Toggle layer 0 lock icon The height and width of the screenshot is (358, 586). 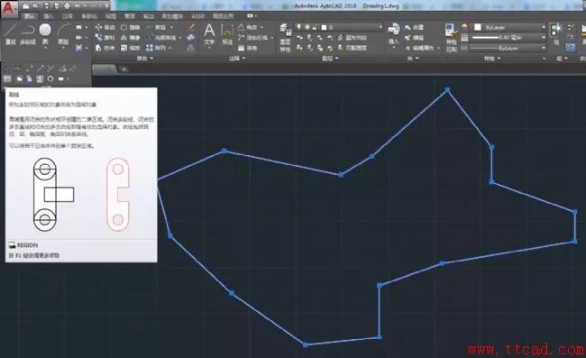315,27
